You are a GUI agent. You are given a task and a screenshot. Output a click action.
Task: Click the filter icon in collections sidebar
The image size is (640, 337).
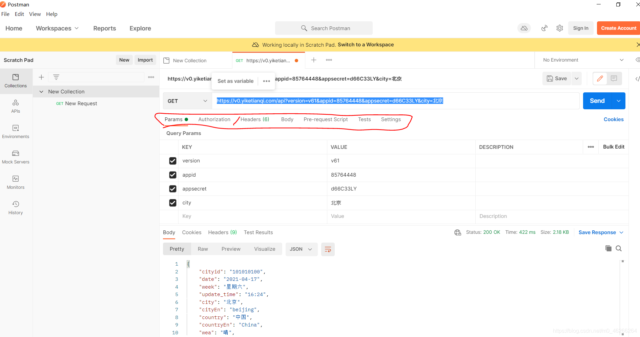pos(56,77)
